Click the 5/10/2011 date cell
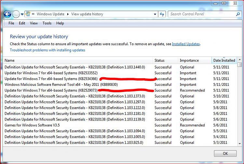244x164 pixels. pyautogui.click(x=221, y=96)
